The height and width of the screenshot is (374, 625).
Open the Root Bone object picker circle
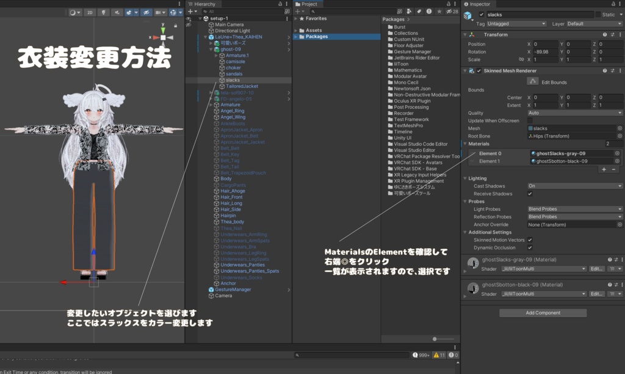620,136
